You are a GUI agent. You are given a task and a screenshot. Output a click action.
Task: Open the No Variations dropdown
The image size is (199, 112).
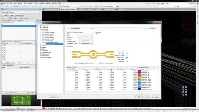[x=116, y=6]
